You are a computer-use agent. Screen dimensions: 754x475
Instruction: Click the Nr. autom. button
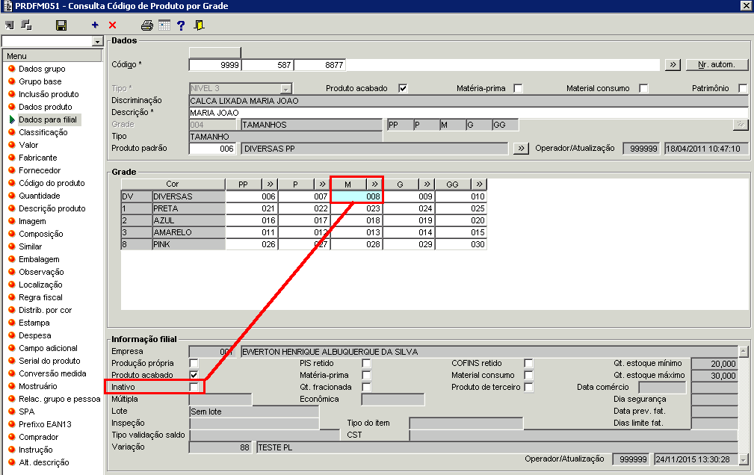point(717,65)
